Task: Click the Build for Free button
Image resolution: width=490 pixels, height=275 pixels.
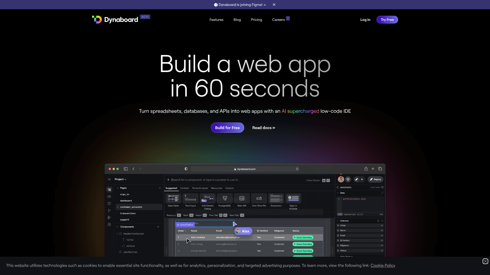Action: point(227,128)
